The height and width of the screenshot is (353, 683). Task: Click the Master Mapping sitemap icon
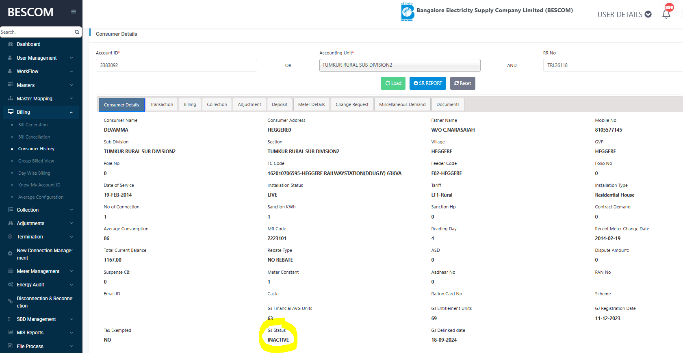[x=11, y=98]
